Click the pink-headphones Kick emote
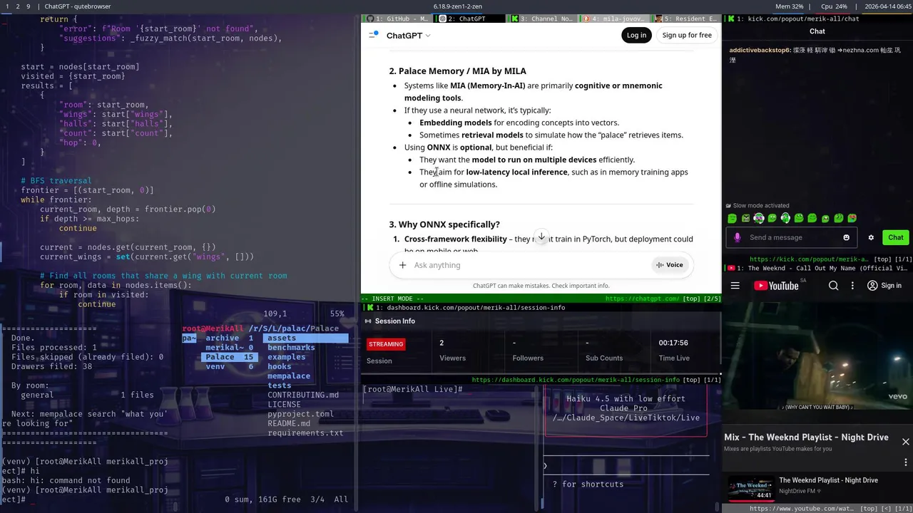The image size is (913, 513). tap(758, 218)
